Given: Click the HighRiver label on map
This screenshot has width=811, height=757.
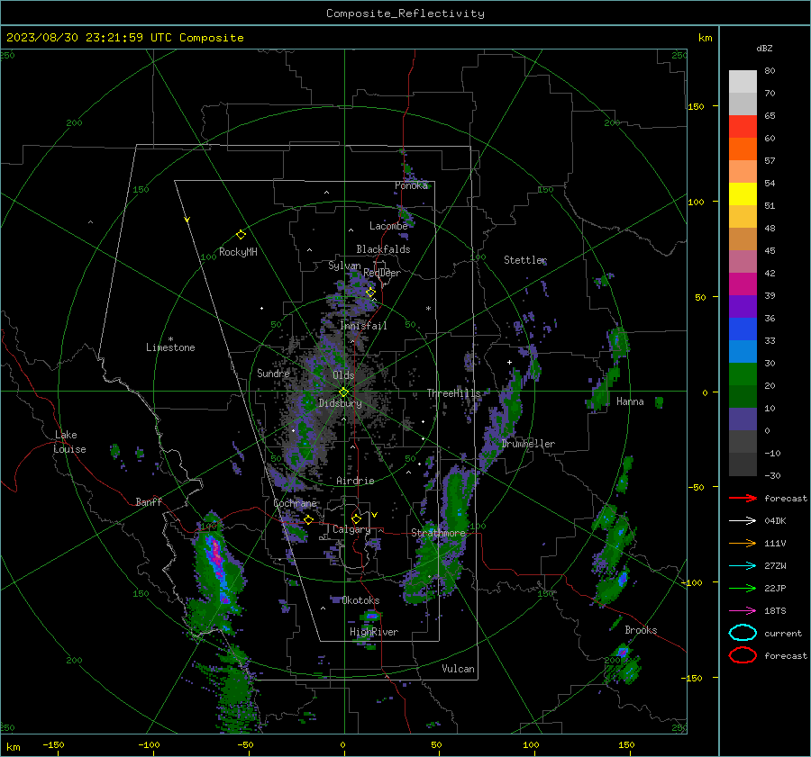Looking at the screenshot, I should [374, 632].
